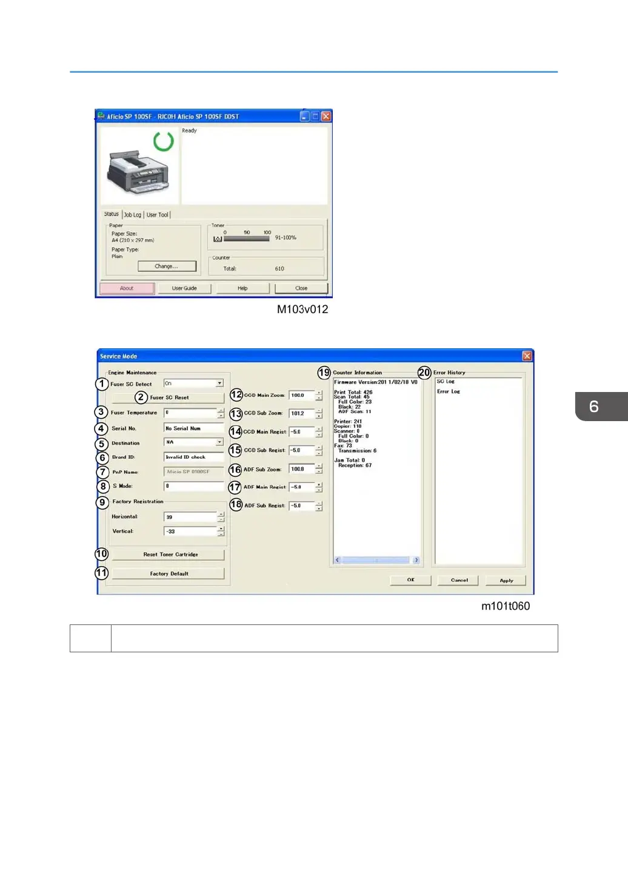The width and height of the screenshot is (628, 892).
Task: Maximize the Aficio SP 100SF status window
Action: click(315, 116)
